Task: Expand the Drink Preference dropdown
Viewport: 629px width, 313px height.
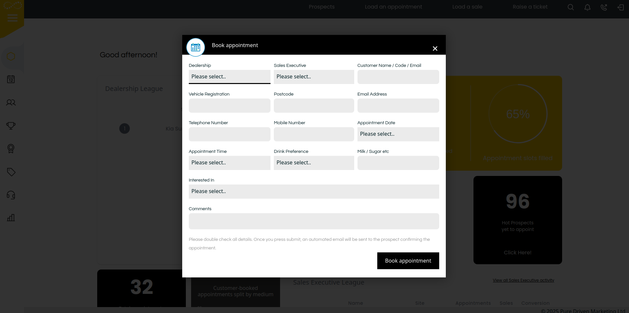Action: pos(314,163)
